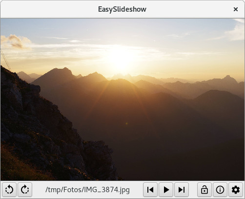Close the EasySlideshow window
This screenshot has height=199, width=245.
click(x=236, y=9)
